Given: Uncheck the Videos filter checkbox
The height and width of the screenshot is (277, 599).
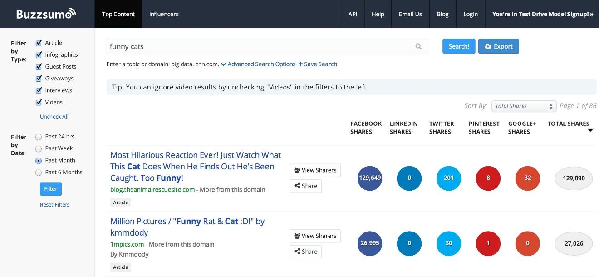Looking at the screenshot, I should pos(39,102).
